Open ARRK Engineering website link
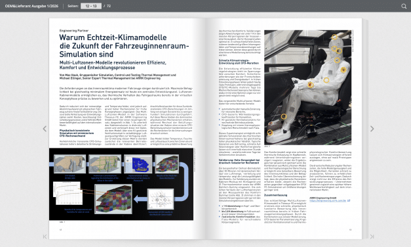Viewport: 411px width, 247px height. point(328,200)
